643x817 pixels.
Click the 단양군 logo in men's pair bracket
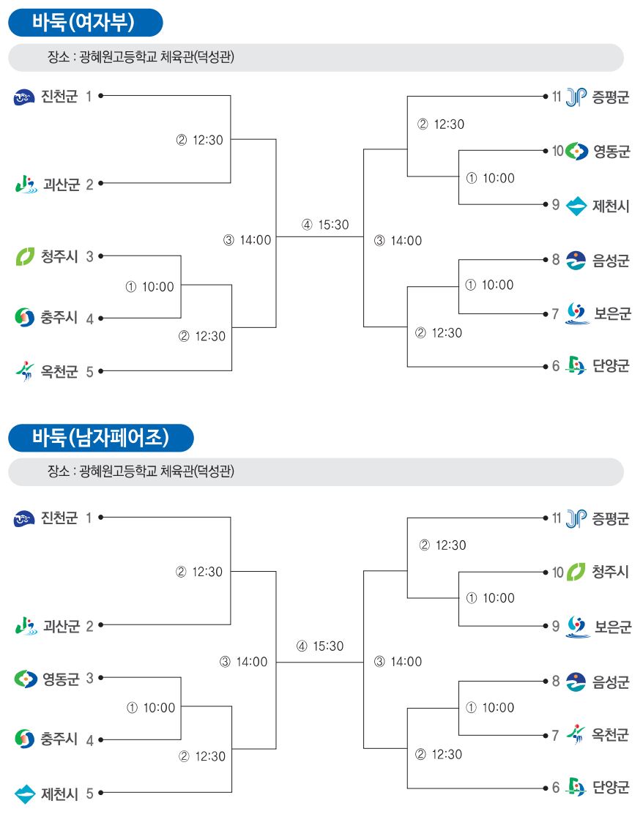(x=576, y=787)
